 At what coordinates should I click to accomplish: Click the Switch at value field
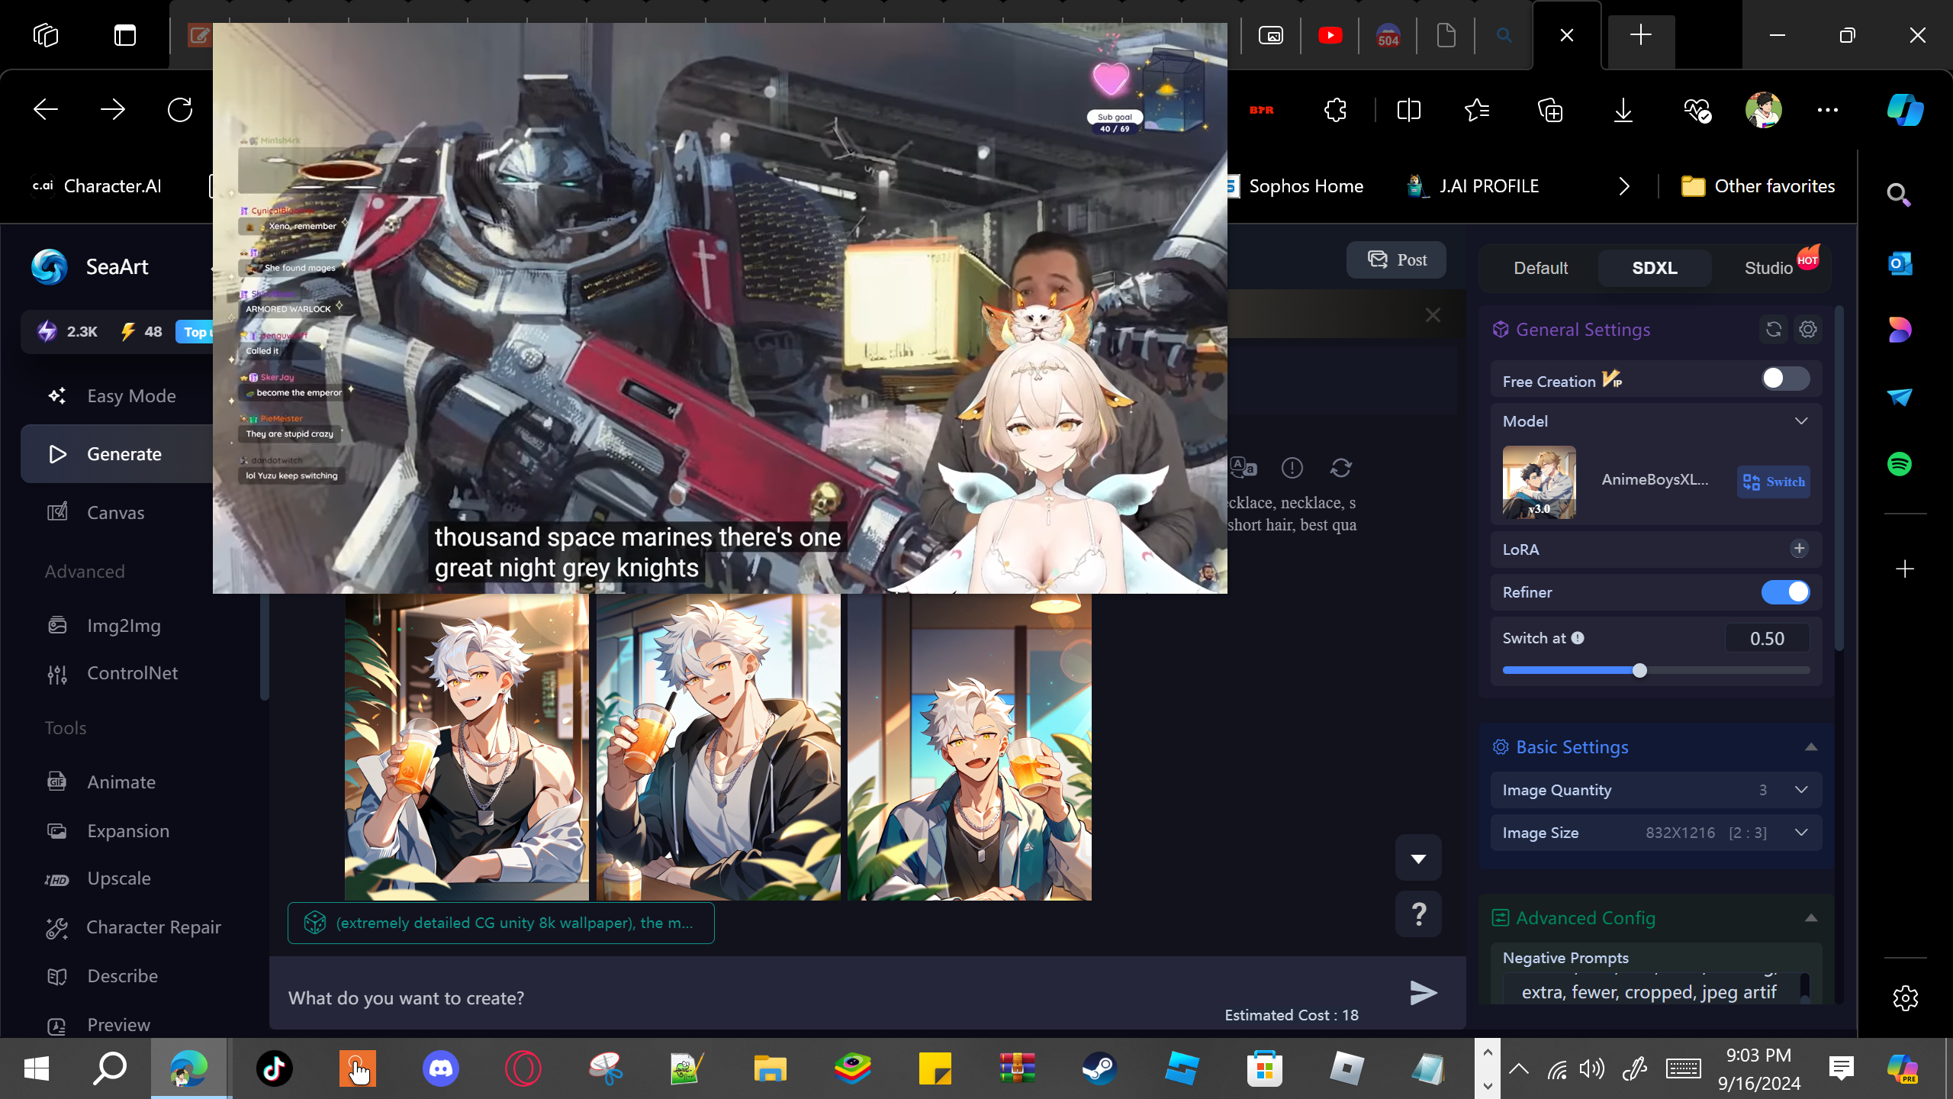pyautogui.click(x=1767, y=639)
